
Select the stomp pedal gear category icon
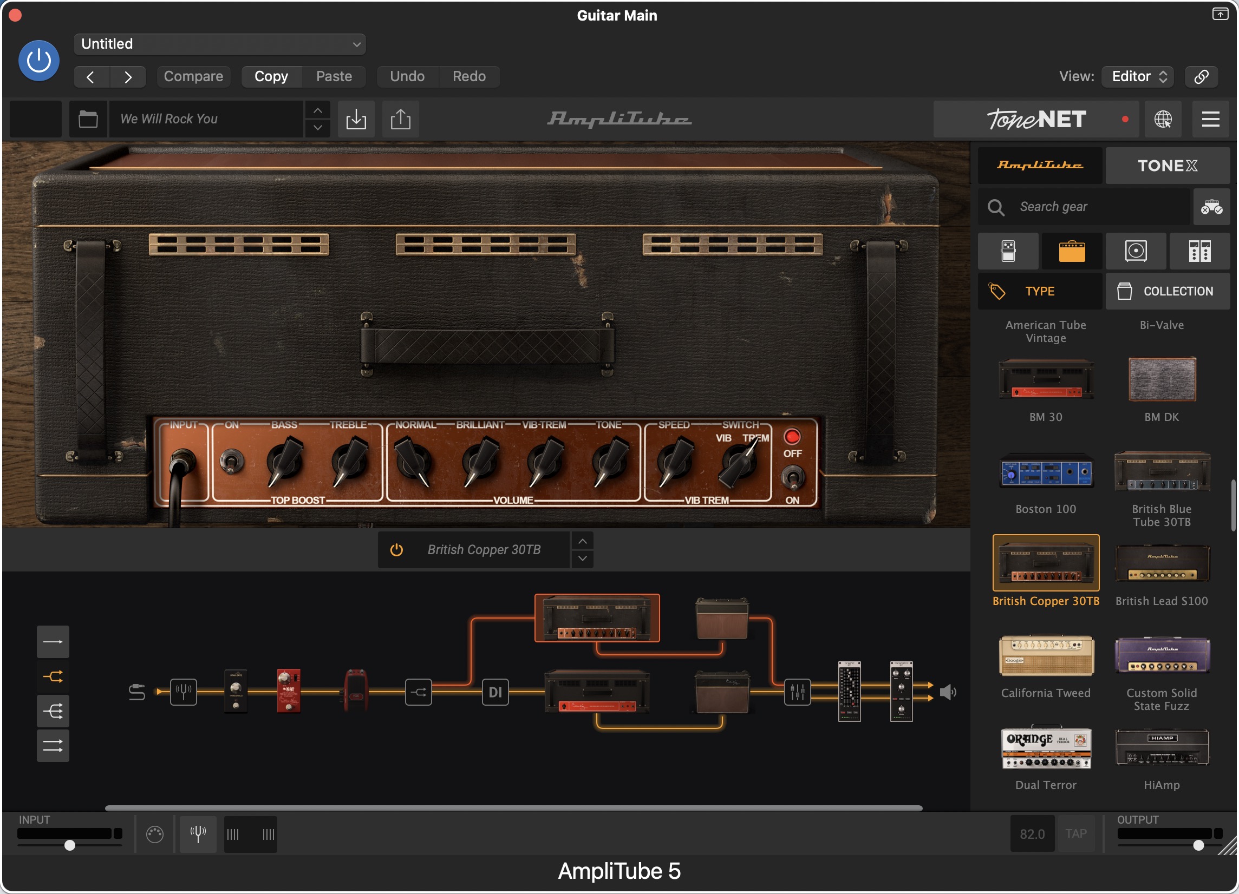click(x=1008, y=251)
